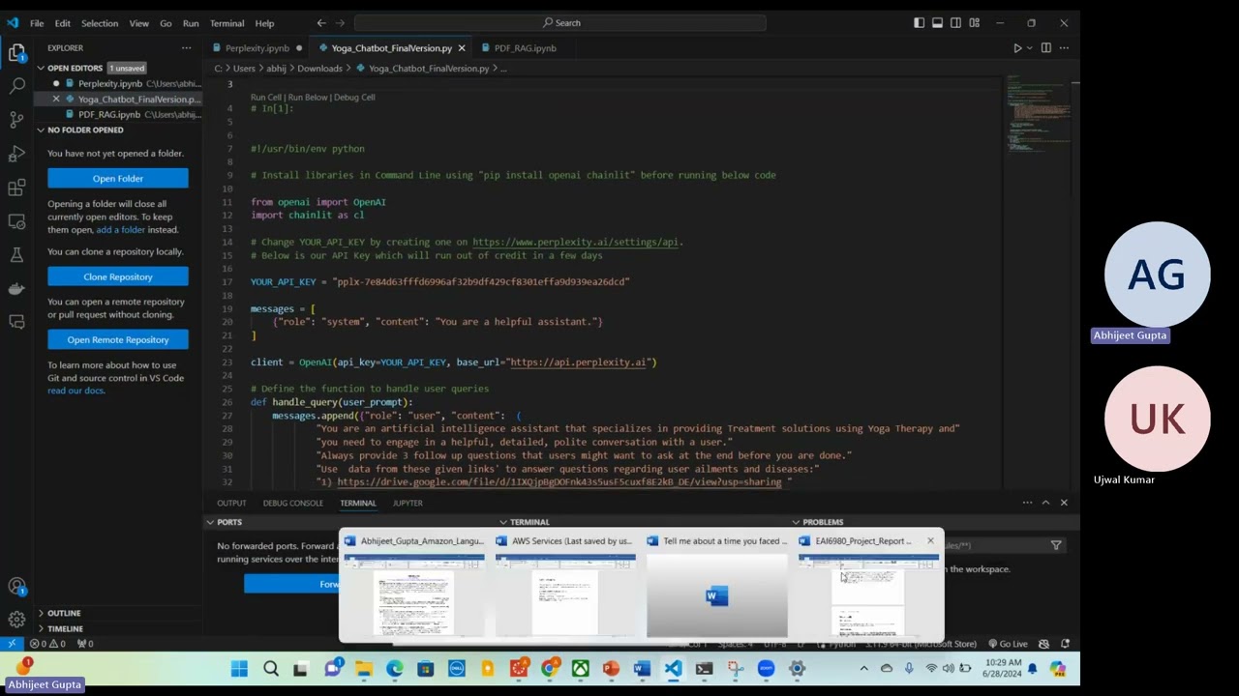Switch to the OUTPUT panel tab
The width and height of the screenshot is (1239, 696).
point(231,503)
